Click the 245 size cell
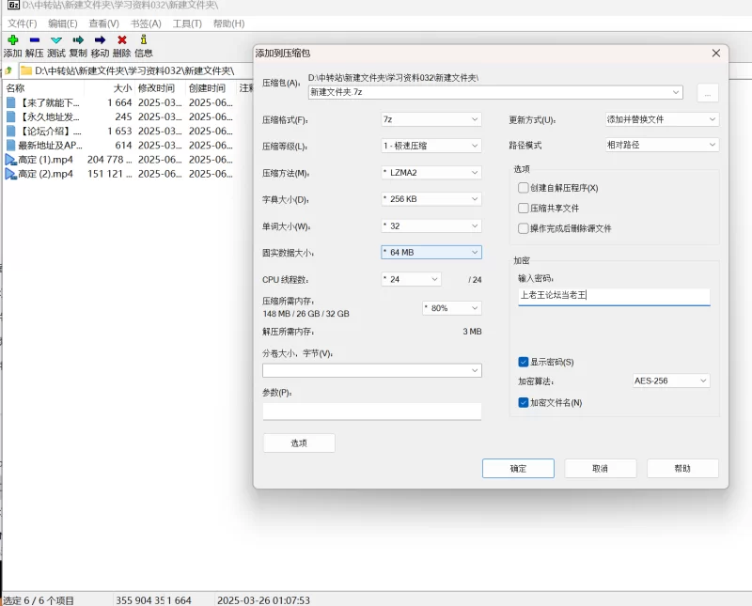Viewport: 752px width, 606px height. [x=123, y=117]
